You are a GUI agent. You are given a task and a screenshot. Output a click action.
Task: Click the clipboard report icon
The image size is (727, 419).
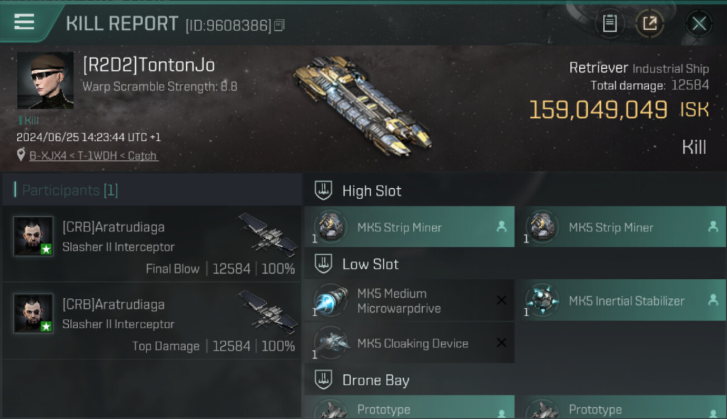click(610, 23)
